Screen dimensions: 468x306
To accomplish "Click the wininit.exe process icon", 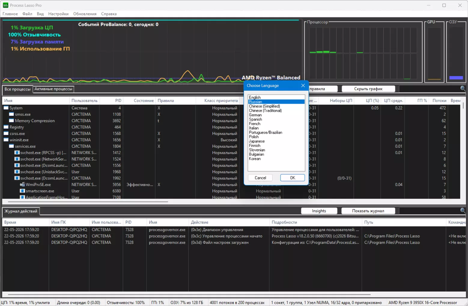I will coord(6,140).
